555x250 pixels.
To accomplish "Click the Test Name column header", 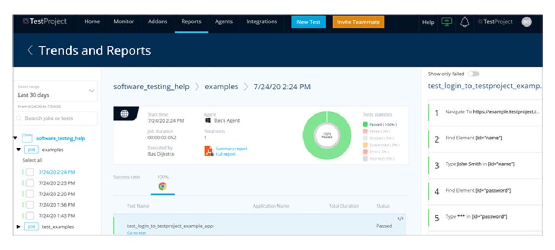I will (138, 206).
